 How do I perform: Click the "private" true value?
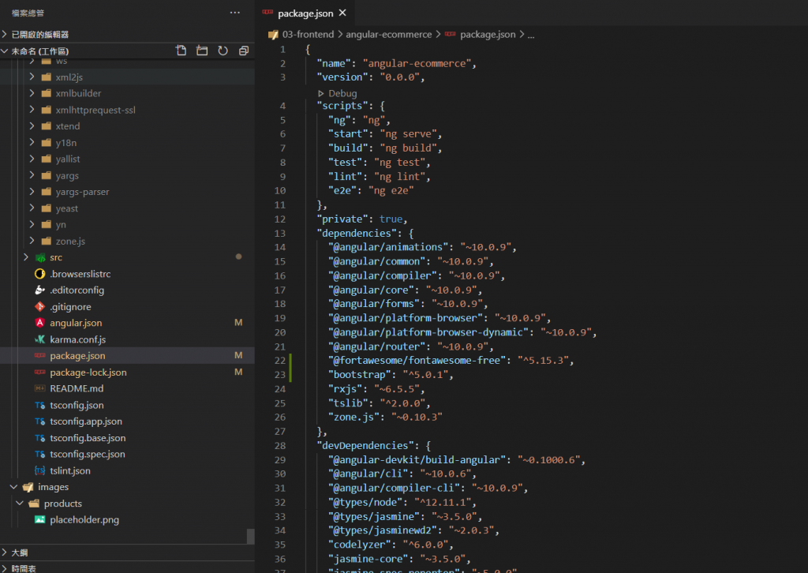(x=391, y=219)
